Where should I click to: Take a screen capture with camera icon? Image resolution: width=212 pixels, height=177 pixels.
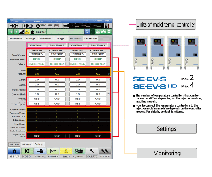(104, 32)
